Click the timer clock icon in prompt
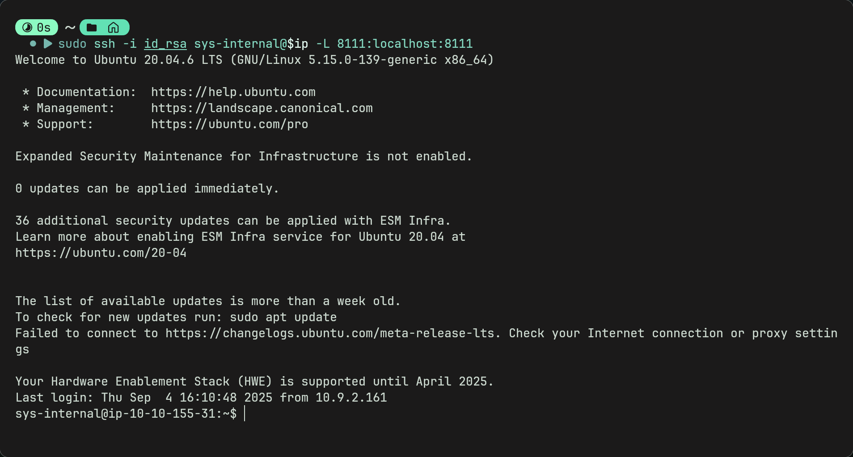The width and height of the screenshot is (853, 457). [x=27, y=28]
